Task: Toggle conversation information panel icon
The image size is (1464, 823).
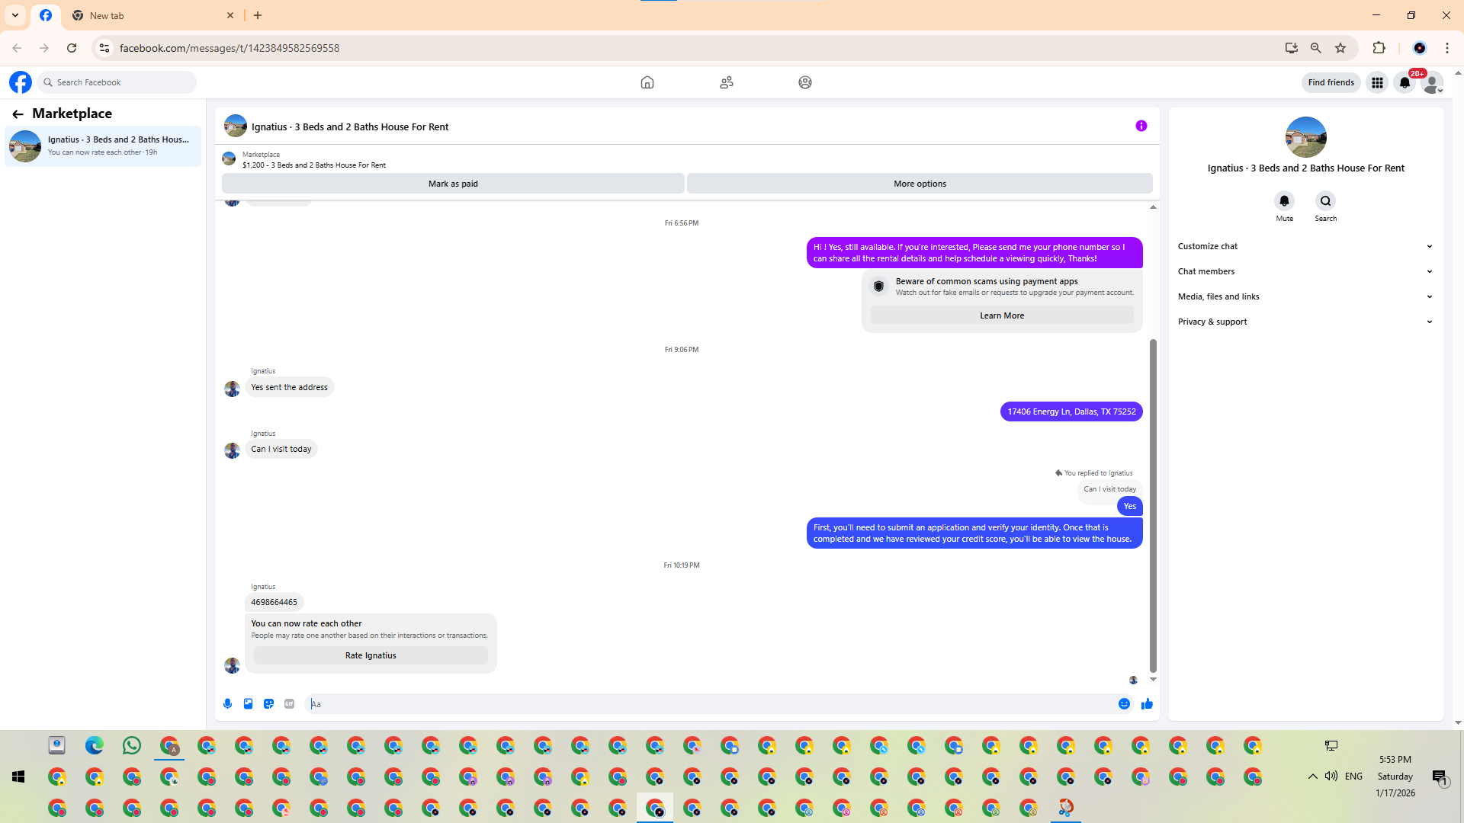Action: [1141, 126]
